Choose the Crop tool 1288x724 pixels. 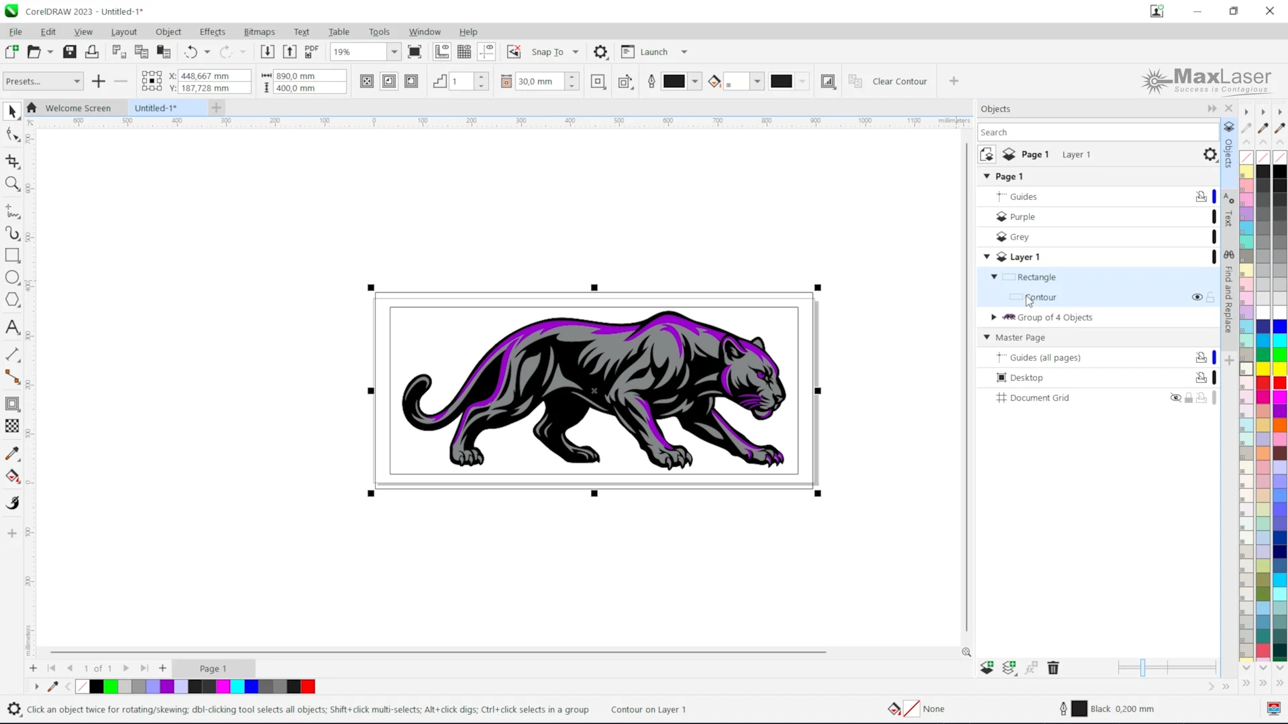tap(12, 161)
